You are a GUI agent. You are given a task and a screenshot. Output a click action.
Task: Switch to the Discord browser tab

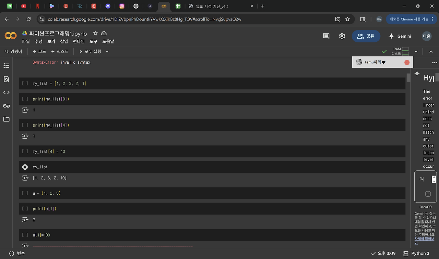pos(108,6)
